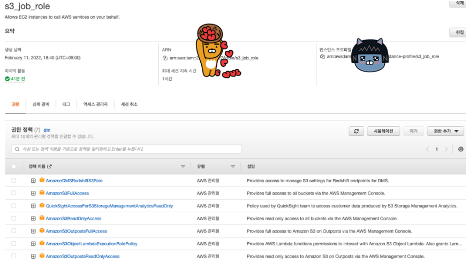Image resolution: width=469 pixels, height=263 pixels.
Task: Click page number 1 in pagination
Action: click(x=437, y=149)
